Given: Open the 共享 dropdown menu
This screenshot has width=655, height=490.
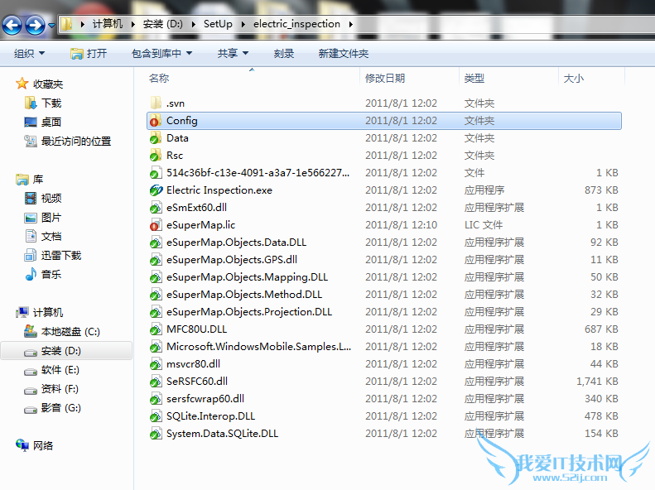Looking at the screenshot, I should pyautogui.click(x=233, y=54).
